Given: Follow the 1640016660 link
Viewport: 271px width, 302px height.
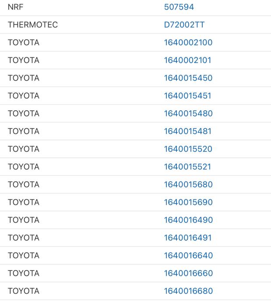Looking at the screenshot, I should 188,273.
